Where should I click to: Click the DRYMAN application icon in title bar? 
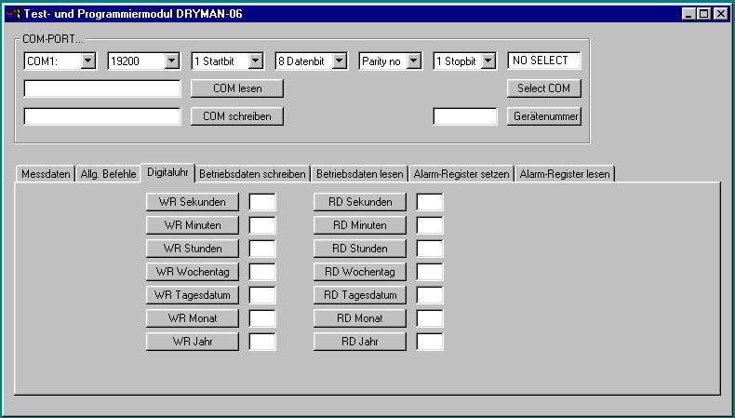13,14
